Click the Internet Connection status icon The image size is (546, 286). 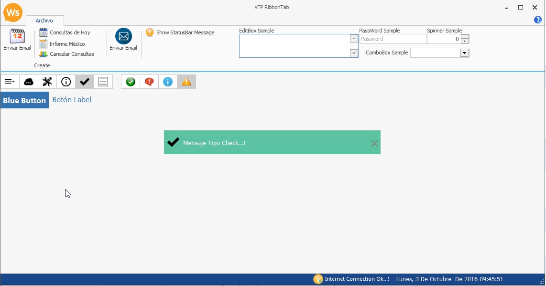(318, 279)
